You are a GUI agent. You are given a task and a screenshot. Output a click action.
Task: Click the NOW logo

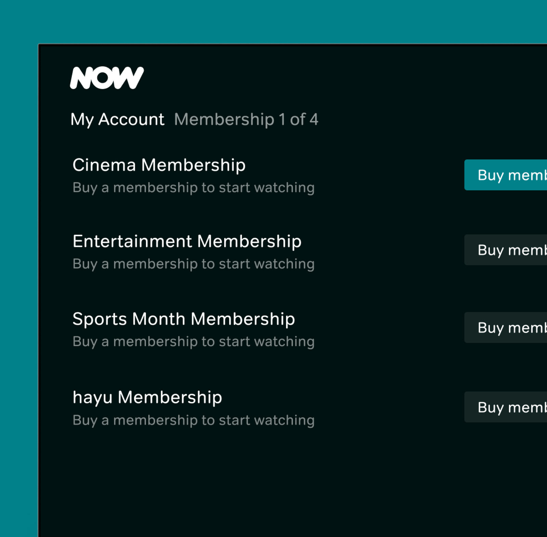(x=107, y=78)
